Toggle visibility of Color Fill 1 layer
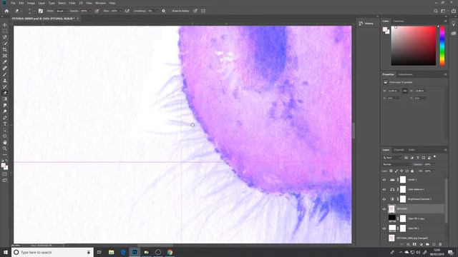This screenshot has height=257, width=458. tap(384, 228)
